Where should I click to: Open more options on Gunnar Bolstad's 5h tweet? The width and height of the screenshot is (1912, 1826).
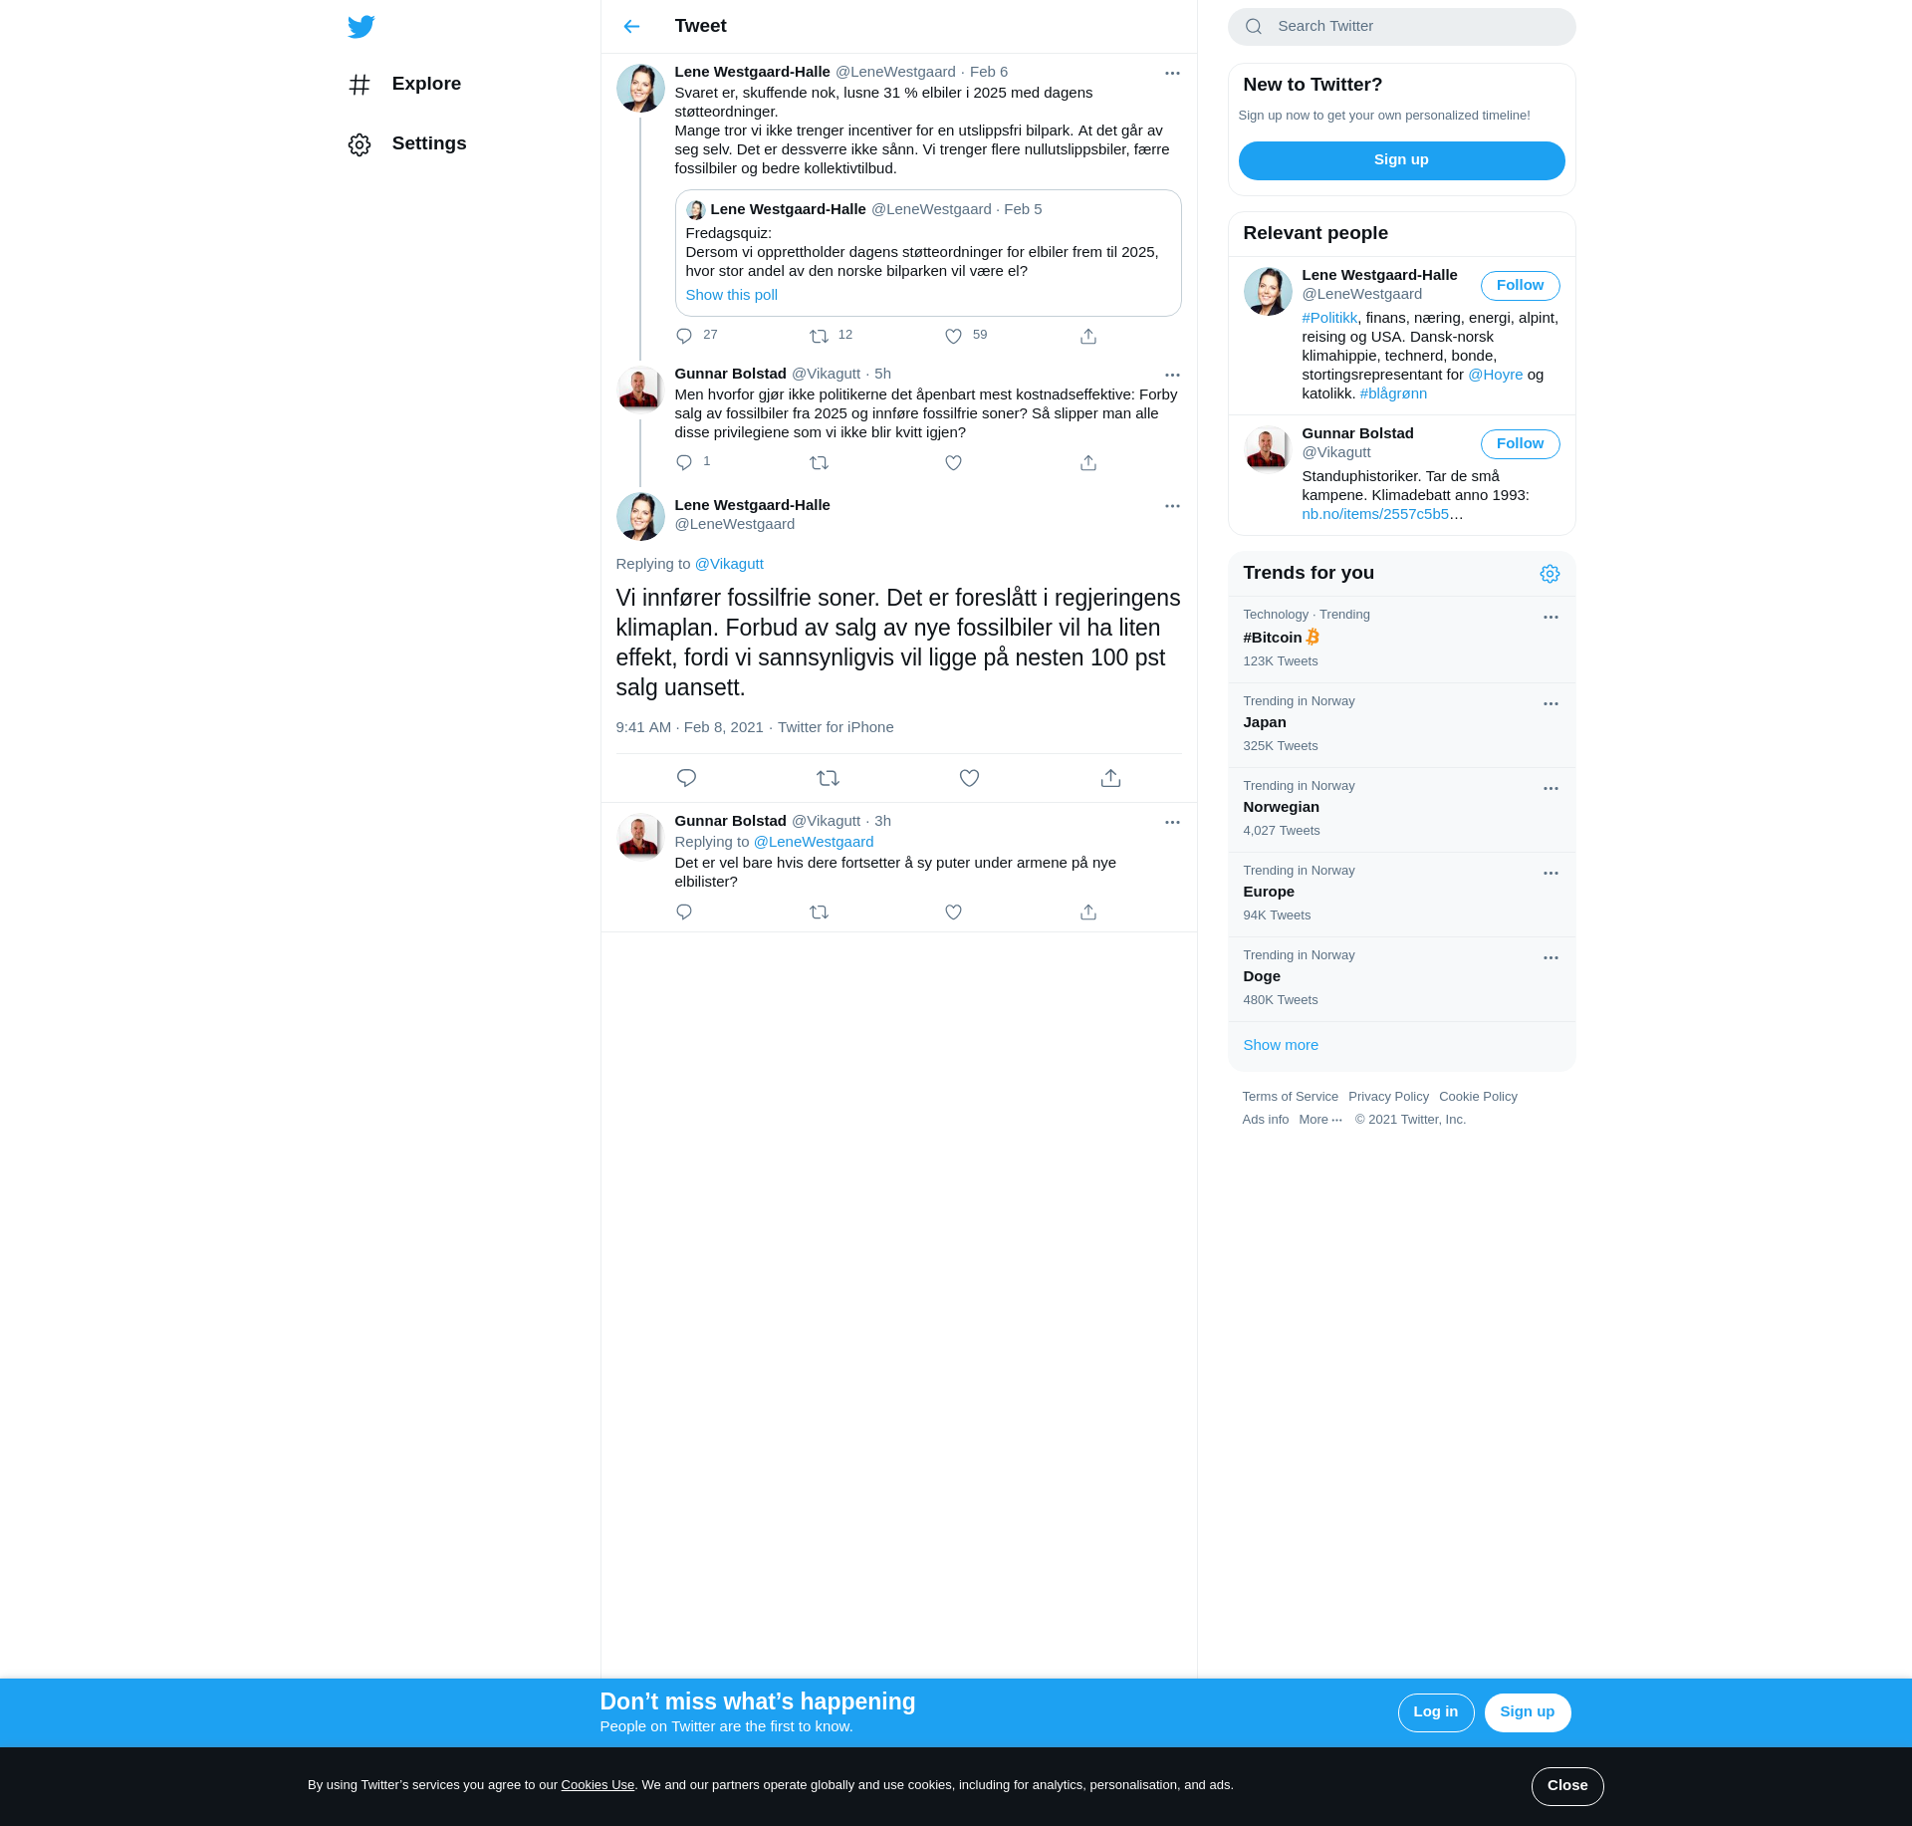(x=1172, y=375)
